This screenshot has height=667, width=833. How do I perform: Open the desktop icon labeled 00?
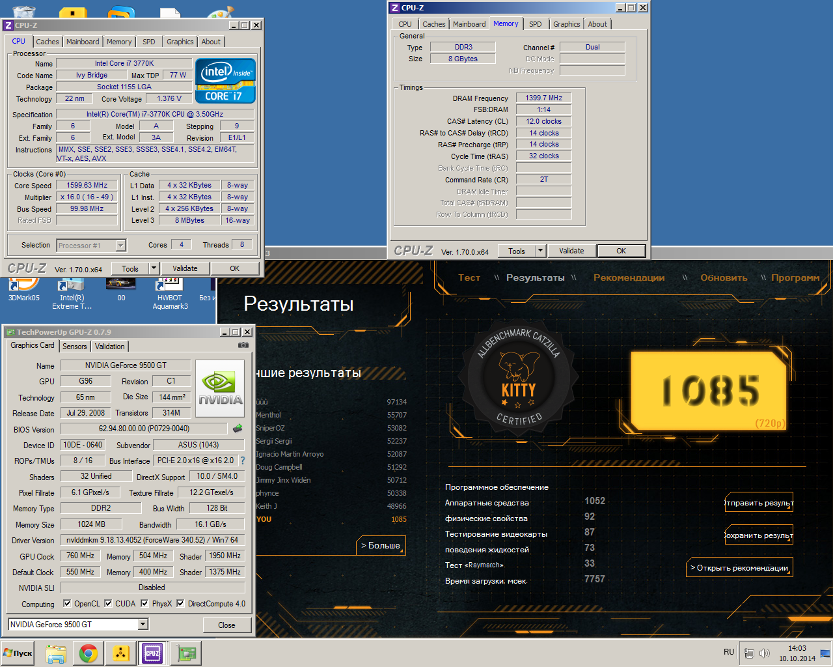121,289
